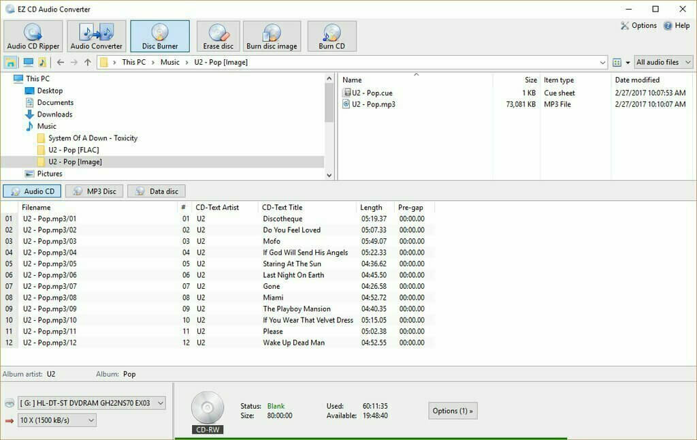Open the All audio files filter dropdown
This screenshot has width=697, height=440.
click(663, 61)
